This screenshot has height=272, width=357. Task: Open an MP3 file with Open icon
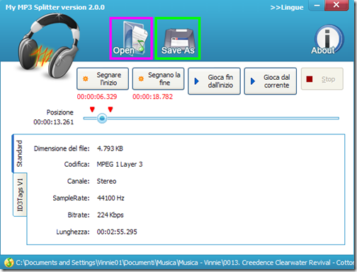tap(131, 38)
